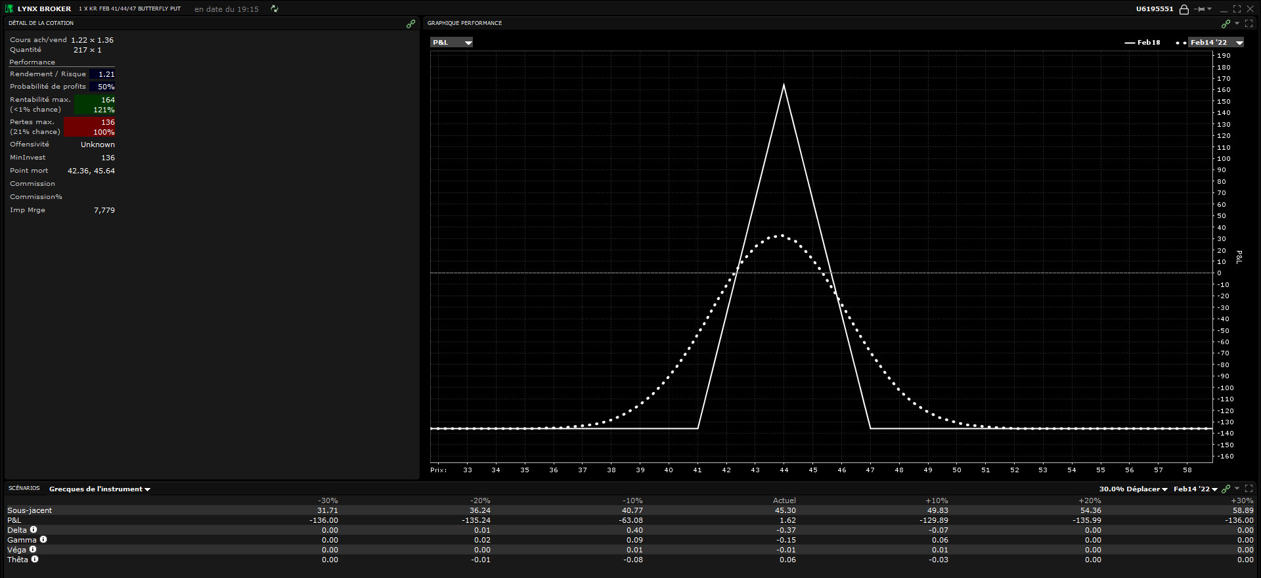
Task: Click the Cours ach/vend value 1.22 x 1.36
Action: tap(93, 40)
